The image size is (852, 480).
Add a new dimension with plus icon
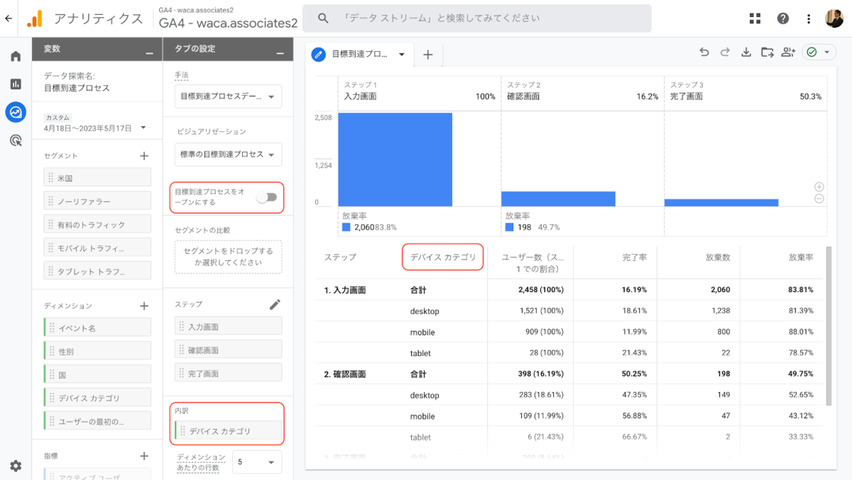(143, 306)
